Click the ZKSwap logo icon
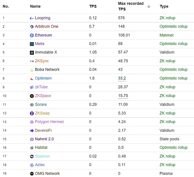 click(x=32, y=113)
